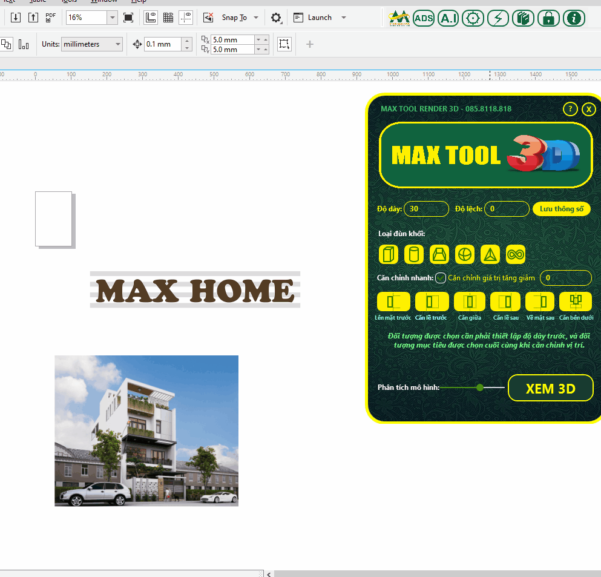Screen dimensions: 601x577
Task: Toggle 'Căn chỉnh giá trị tăng giảm' checkbox
Action: click(441, 278)
